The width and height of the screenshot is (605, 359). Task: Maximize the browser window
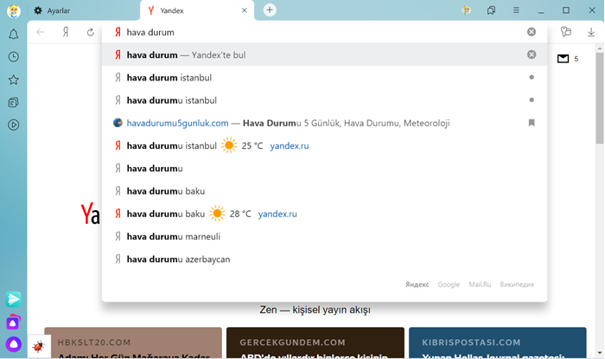[565, 10]
